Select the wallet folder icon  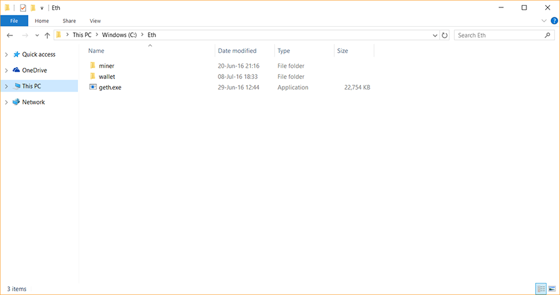tap(93, 76)
